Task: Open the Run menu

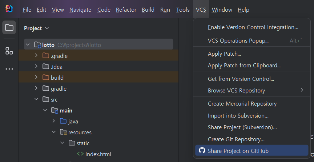Action: pos(165,9)
